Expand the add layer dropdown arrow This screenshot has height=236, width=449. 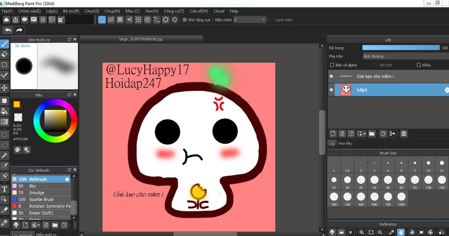[x=364, y=134]
